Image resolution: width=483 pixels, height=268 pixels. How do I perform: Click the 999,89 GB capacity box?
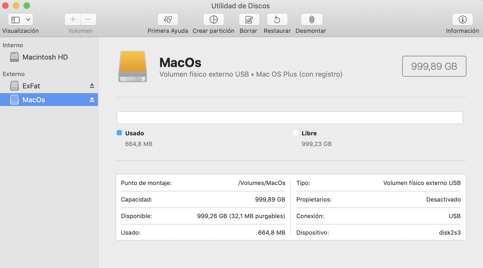[x=434, y=66]
